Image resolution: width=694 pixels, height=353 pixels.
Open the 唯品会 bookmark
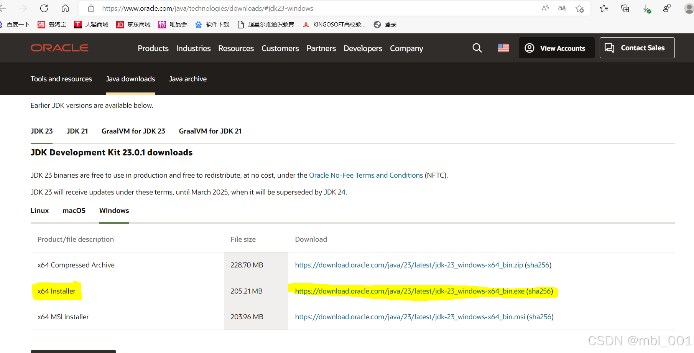tap(173, 25)
